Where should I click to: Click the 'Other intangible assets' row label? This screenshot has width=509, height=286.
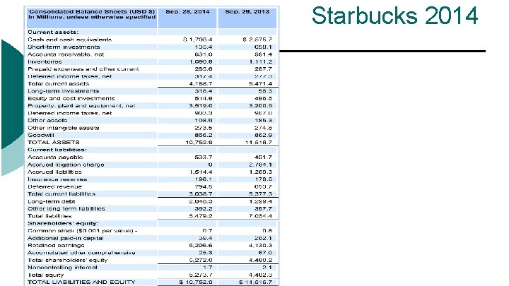pos(64,128)
